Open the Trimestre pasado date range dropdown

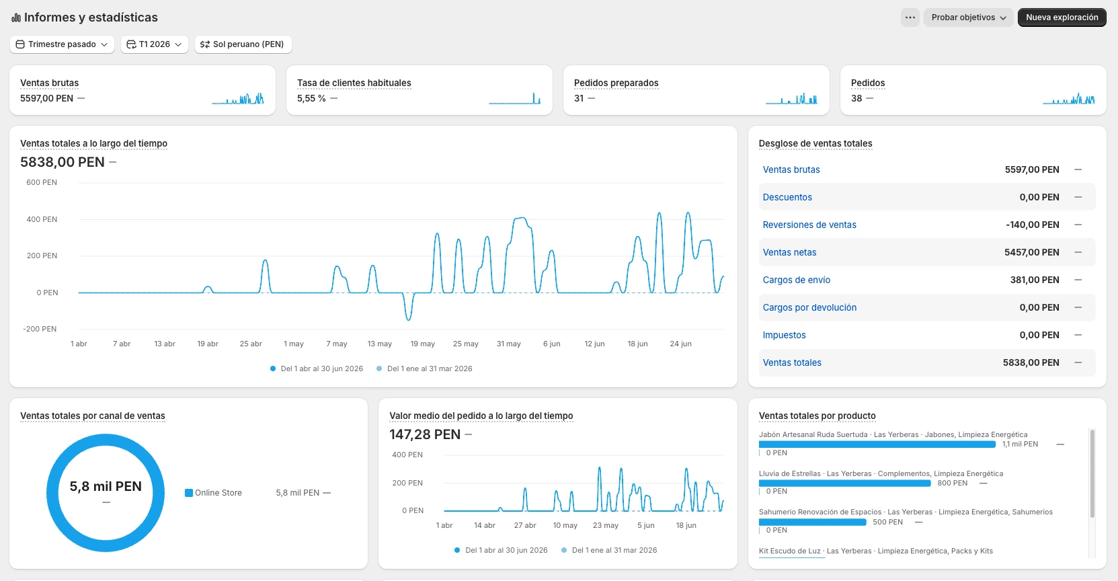tap(62, 44)
